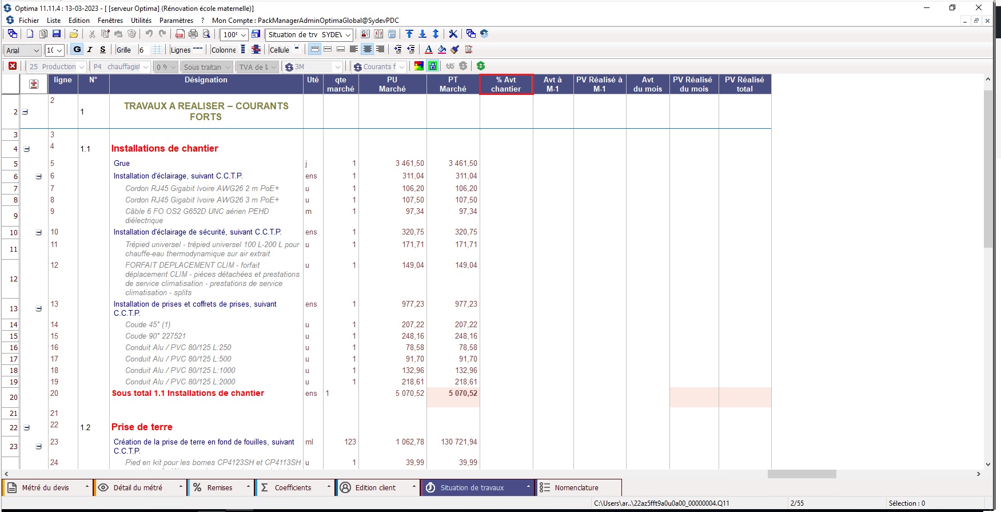Click the font color A icon
The width and height of the screenshot is (1001, 512).
428,50
